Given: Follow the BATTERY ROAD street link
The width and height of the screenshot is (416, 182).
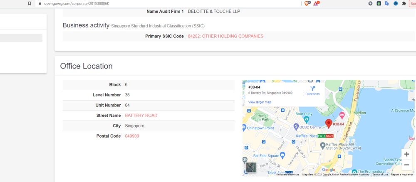Looking at the screenshot, I should pos(141,116).
